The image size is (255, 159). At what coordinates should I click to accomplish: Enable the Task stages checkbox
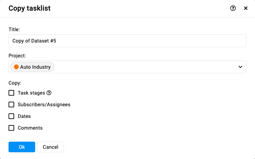pyautogui.click(x=11, y=93)
